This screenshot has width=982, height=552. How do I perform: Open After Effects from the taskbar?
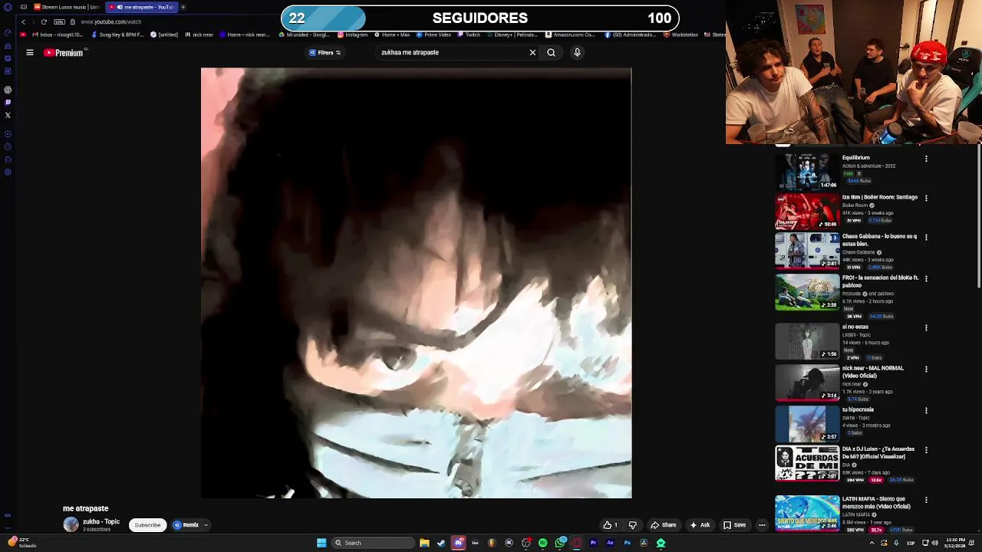point(610,543)
